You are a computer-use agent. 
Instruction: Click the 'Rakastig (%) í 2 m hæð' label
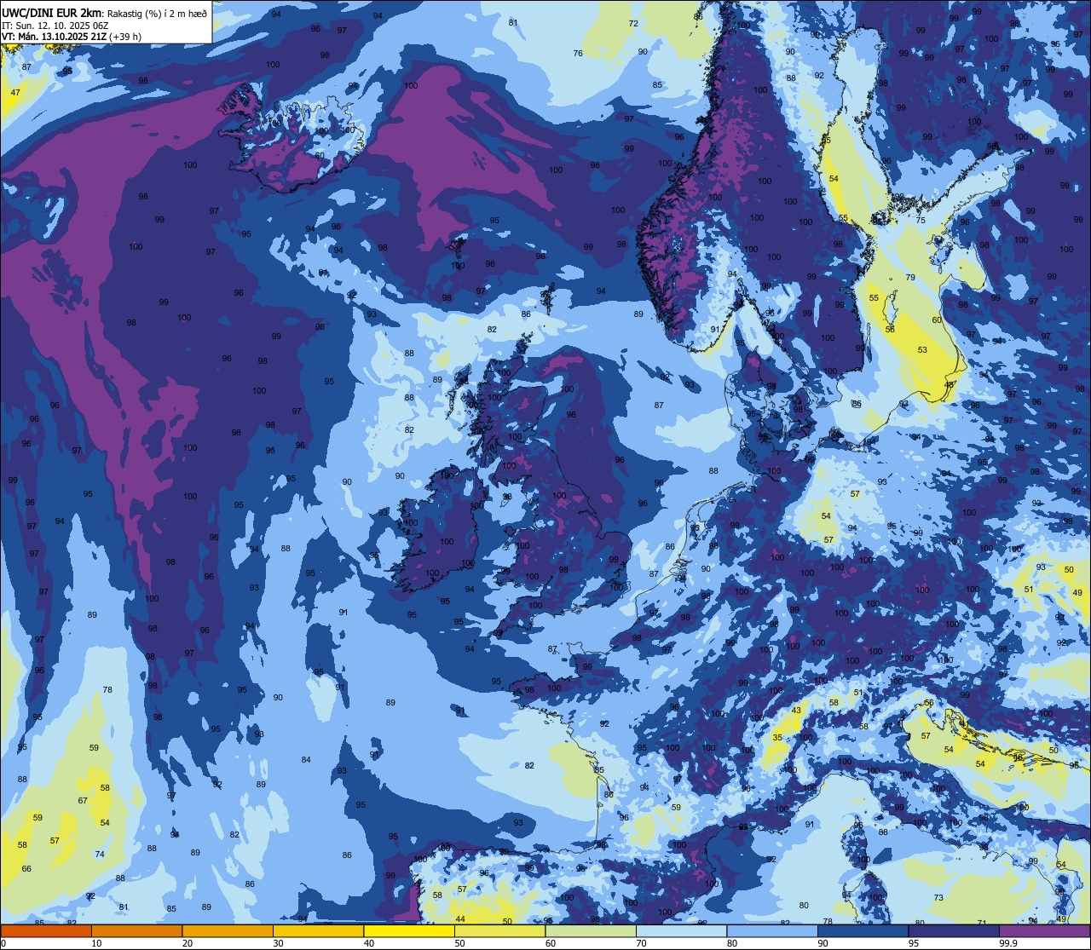coord(157,13)
